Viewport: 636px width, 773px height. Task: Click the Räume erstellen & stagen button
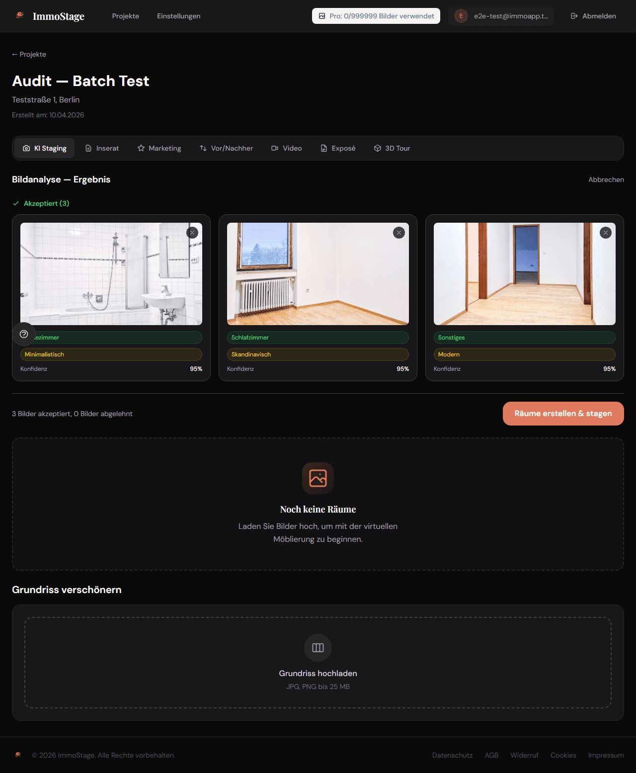click(x=563, y=413)
